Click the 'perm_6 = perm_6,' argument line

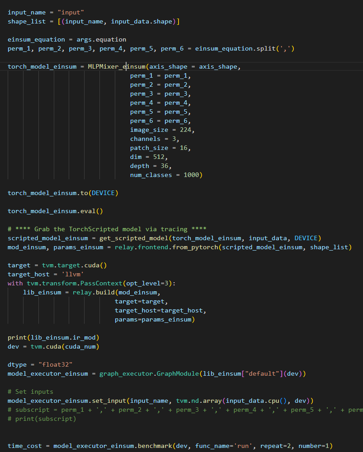point(160,121)
